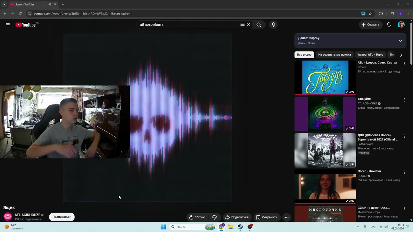Screen dimensions: 413x232
Task: Select the 'Автор: ATL - Topic' chip
Action: click(370, 55)
